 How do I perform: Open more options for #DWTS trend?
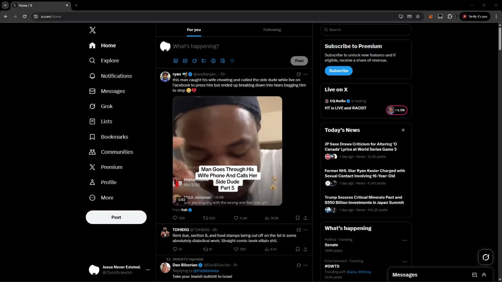pyautogui.click(x=405, y=262)
